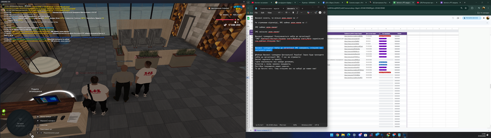The image size is (491, 138).
Task: Open the 100% zoom status in Notepad
Action: coord(295,125)
